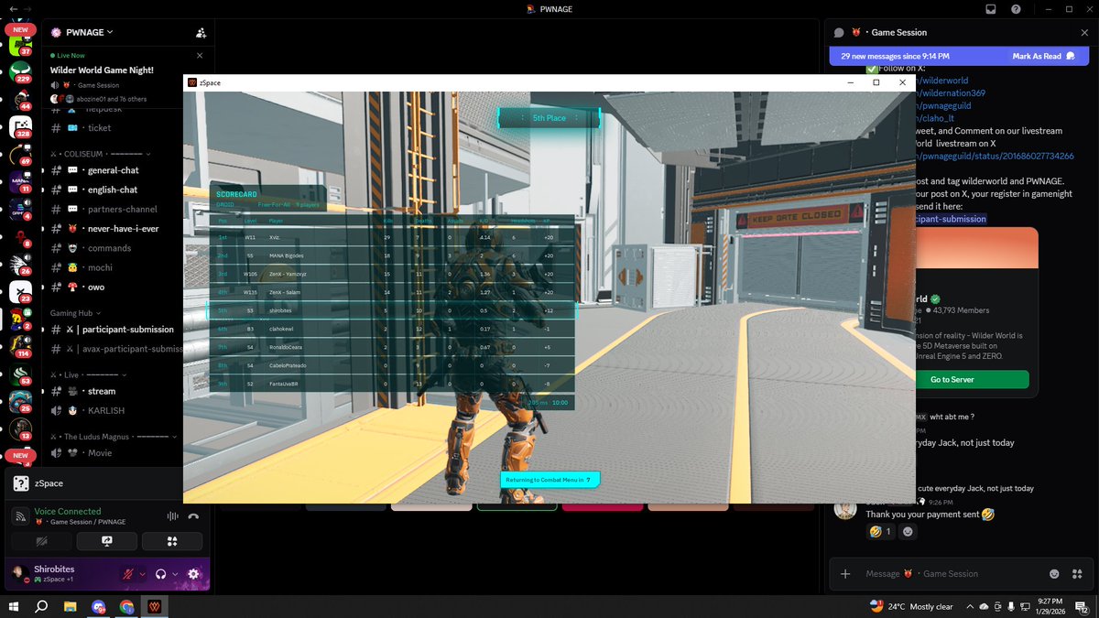Collapse The Ludus Magnus category
Viewport: 1099px width, 618px height.
114,437
